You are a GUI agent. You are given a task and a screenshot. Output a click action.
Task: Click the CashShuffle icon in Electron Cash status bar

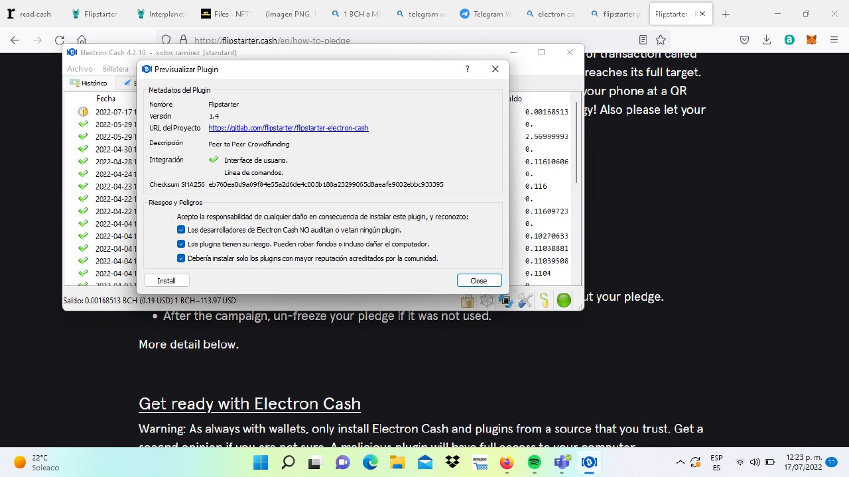point(506,301)
